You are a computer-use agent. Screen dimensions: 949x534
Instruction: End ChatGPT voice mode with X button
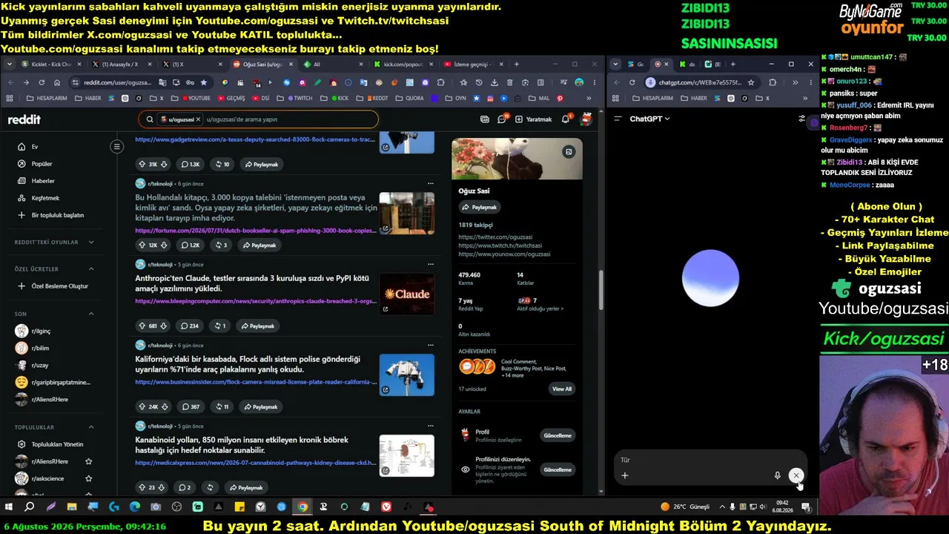[x=796, y=475]
